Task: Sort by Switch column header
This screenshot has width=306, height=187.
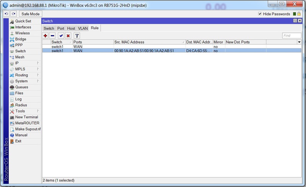Action: point(62,42)
